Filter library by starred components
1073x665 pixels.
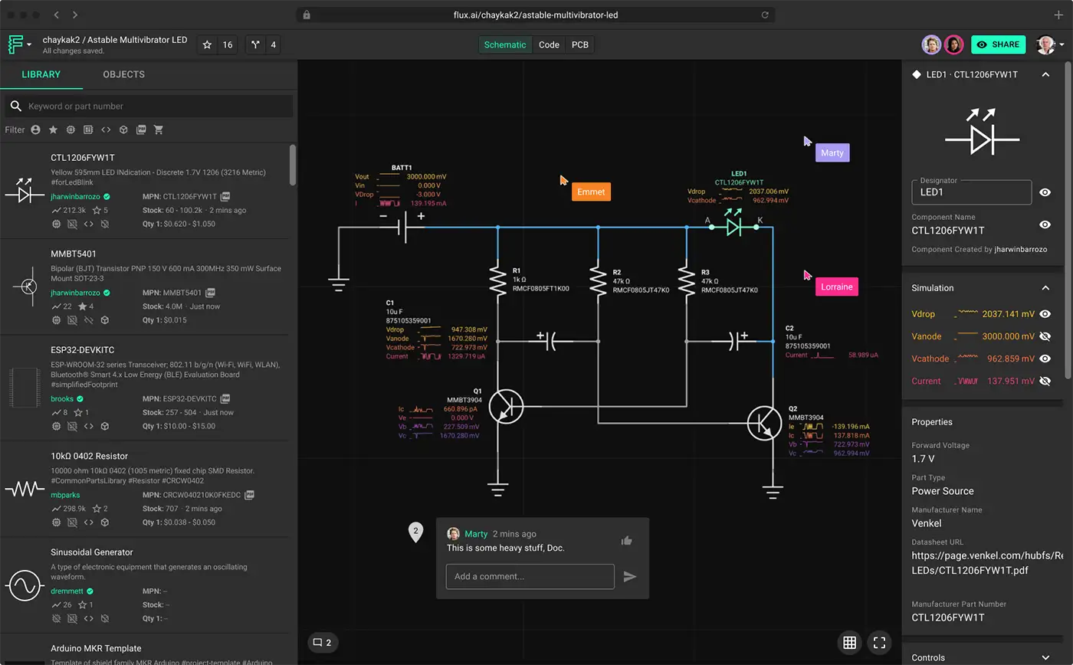53,129
